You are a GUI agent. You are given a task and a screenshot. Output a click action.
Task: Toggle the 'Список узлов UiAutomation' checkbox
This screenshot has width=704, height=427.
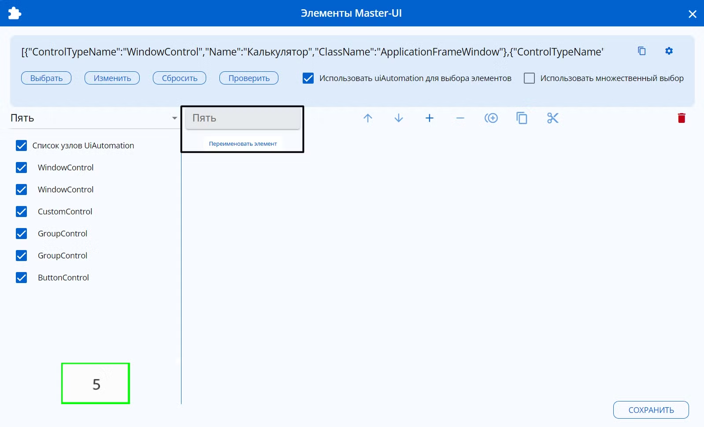21,146
